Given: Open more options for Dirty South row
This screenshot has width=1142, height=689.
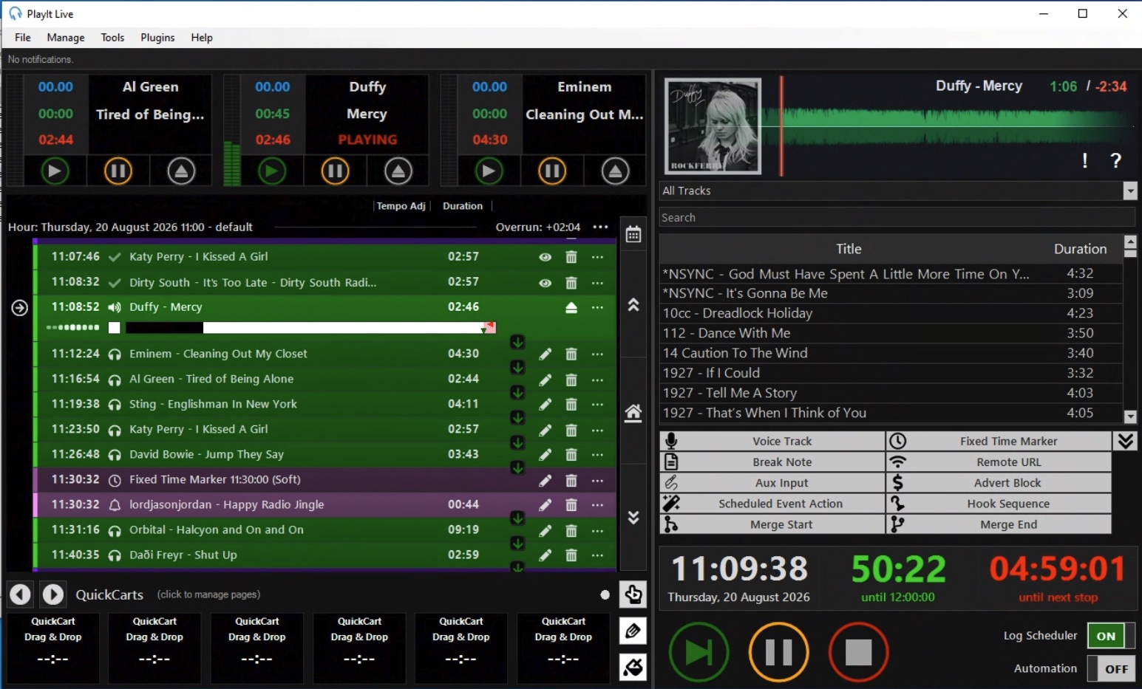Looking at the screenshot, I should coord(597,283).
